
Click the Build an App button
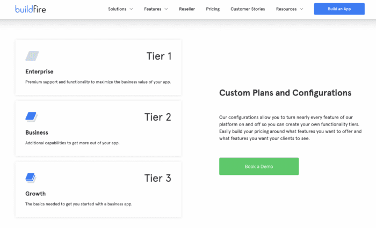(x=339, y=9)
